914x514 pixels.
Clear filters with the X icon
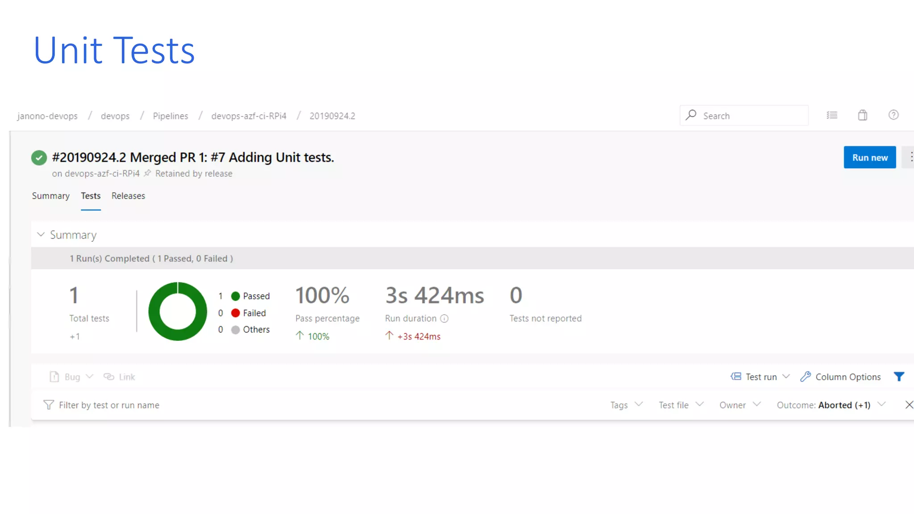click(909, 405)
